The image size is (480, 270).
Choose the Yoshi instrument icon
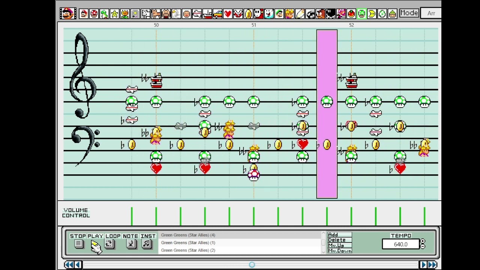[x=104, y=14]
